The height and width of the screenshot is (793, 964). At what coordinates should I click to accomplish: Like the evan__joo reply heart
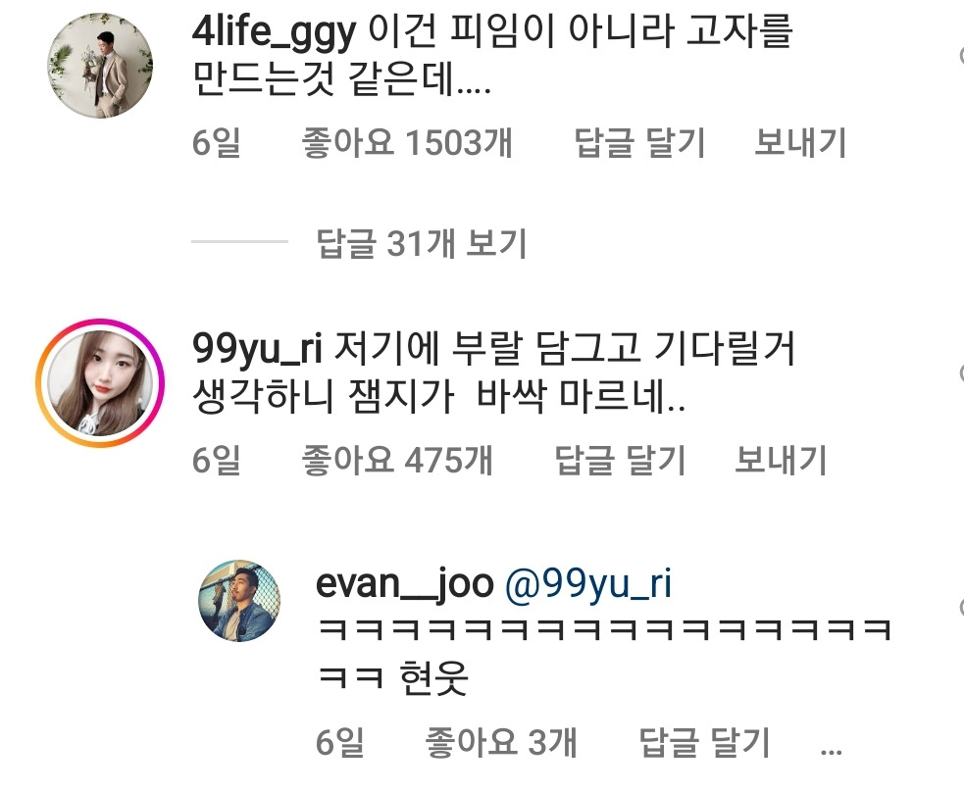961,608
